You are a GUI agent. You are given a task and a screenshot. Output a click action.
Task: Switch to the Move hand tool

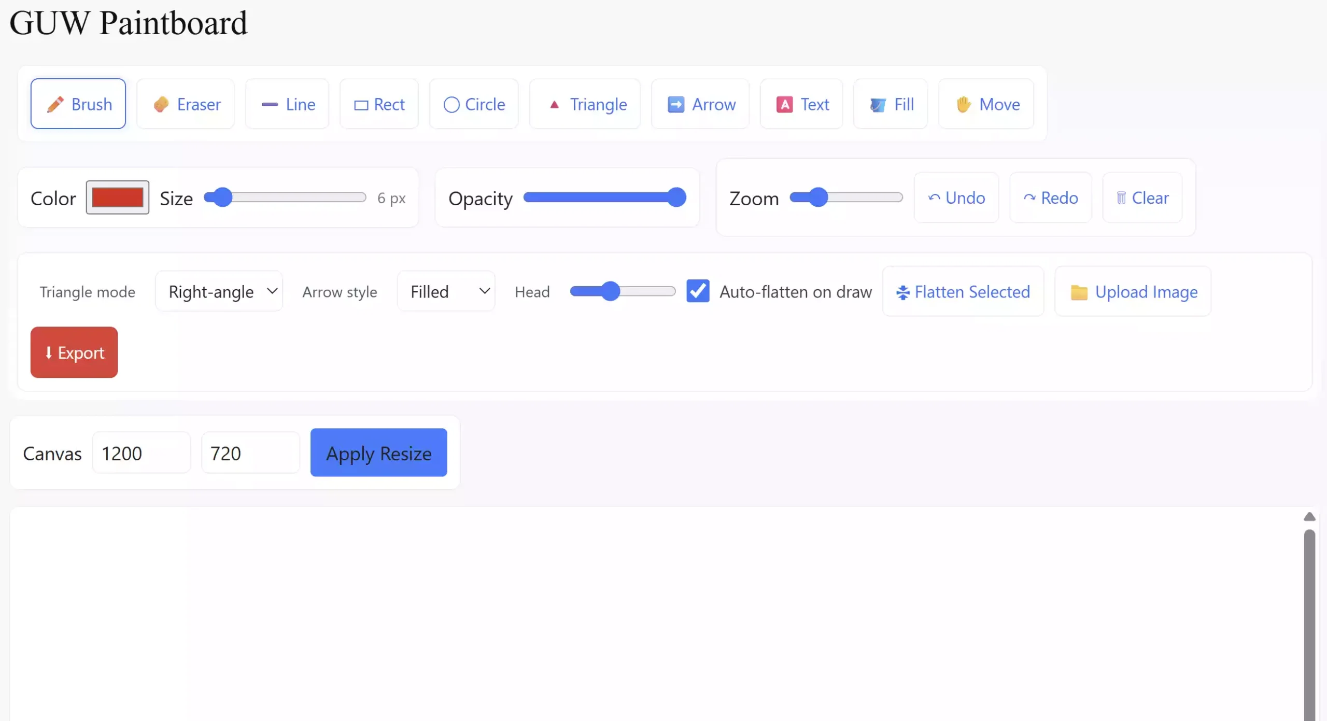pyautogui.click(x=986, y=104)
